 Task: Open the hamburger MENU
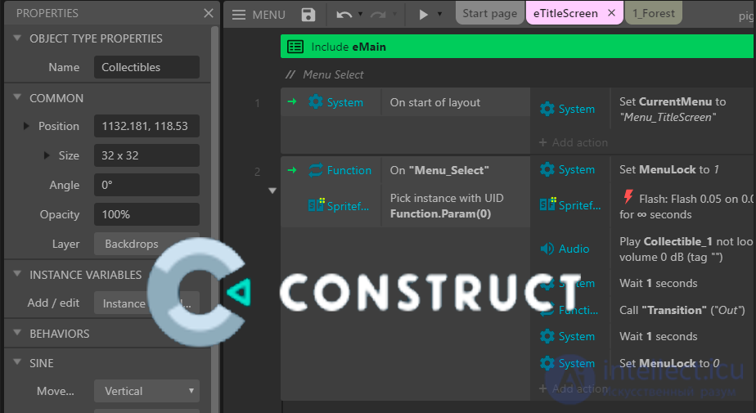coord(259,15)
